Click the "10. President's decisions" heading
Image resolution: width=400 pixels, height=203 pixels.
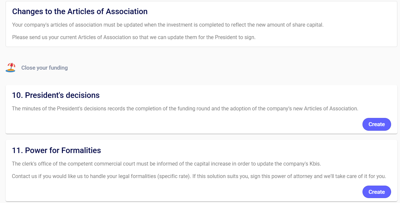click(56, 95)
